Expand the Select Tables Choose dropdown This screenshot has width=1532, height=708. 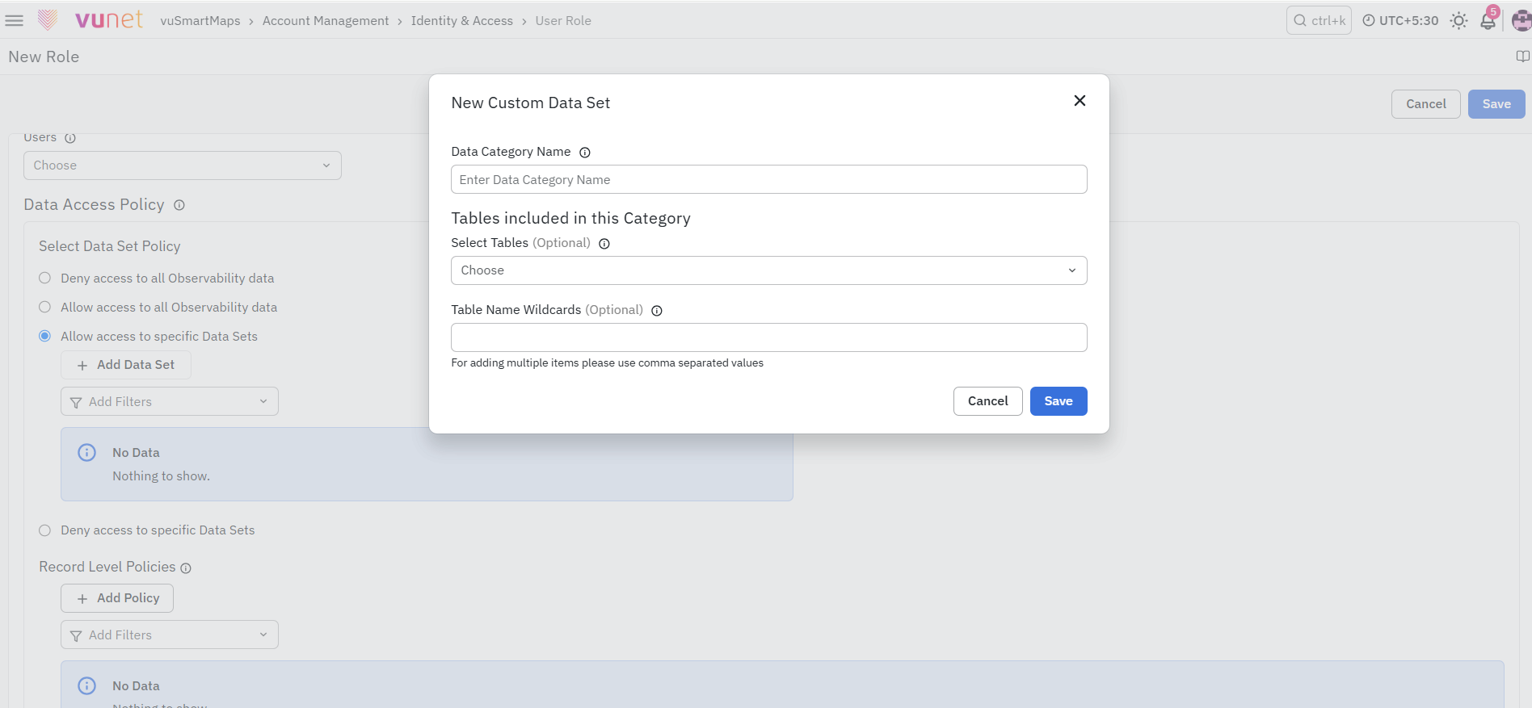click(768, 270)
